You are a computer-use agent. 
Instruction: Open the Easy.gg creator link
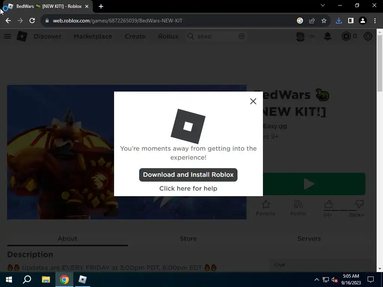(275, 126)
